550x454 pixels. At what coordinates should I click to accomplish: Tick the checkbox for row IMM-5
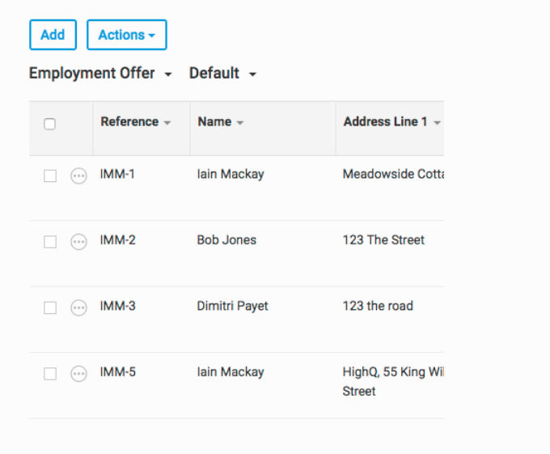click(50, 374)
